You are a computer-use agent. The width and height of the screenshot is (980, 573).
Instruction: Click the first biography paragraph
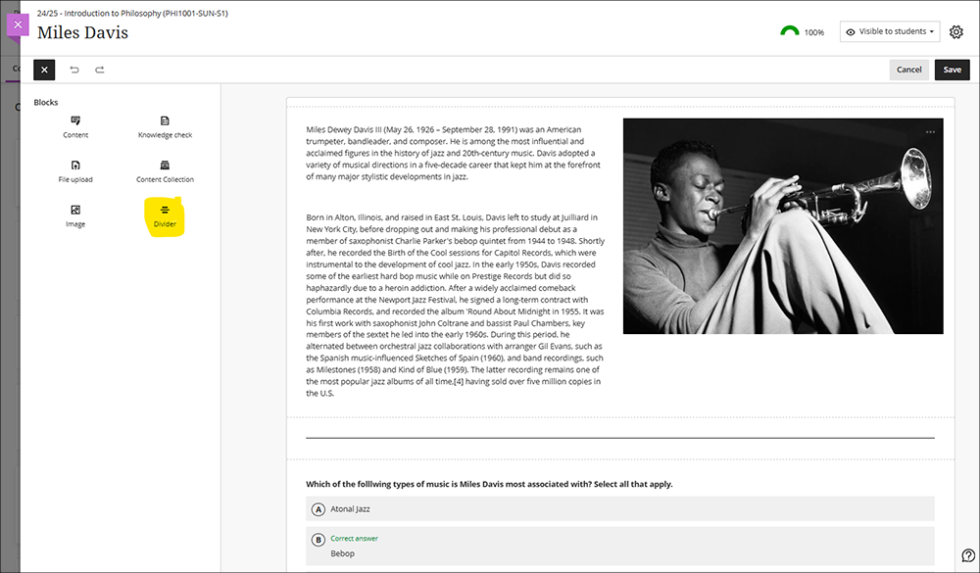pyautogui.click(x=454, y=153)
